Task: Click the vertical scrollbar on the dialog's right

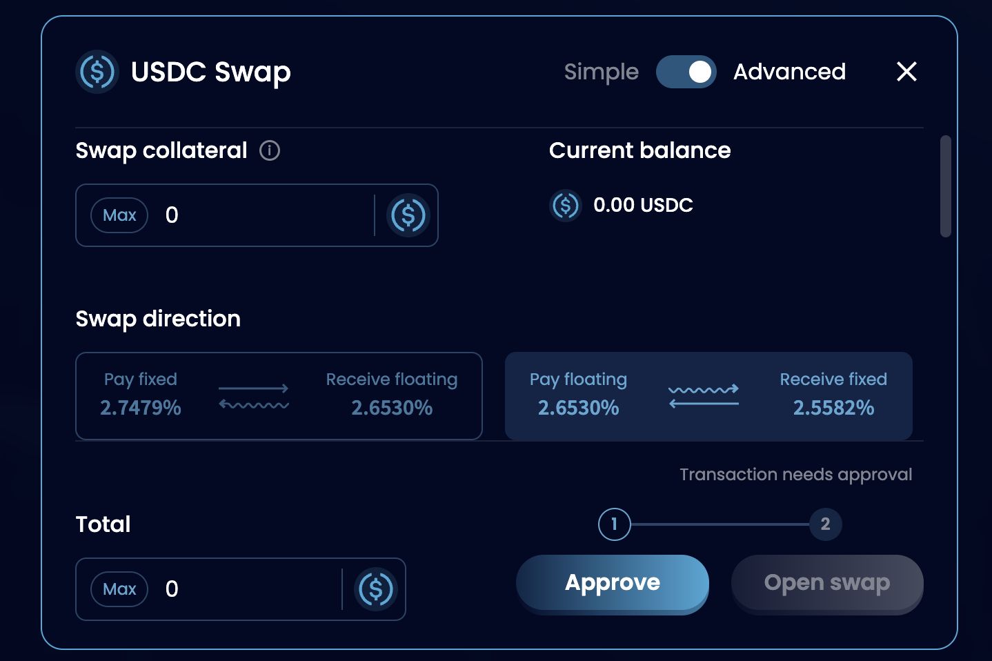Action: tap(946, 186)
